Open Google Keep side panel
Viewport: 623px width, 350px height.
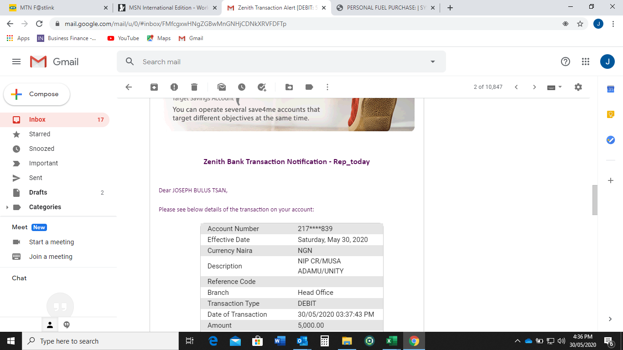pyautogui.click(x=611, y=114)
